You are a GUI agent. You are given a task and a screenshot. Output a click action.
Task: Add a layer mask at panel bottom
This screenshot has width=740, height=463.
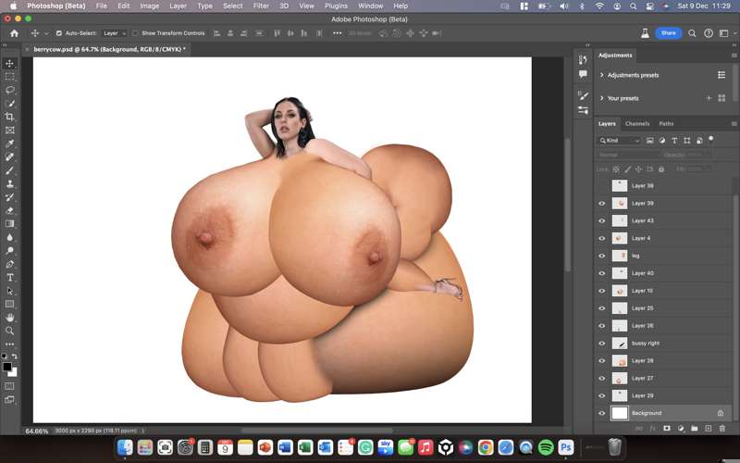click(x=666, y=428)
